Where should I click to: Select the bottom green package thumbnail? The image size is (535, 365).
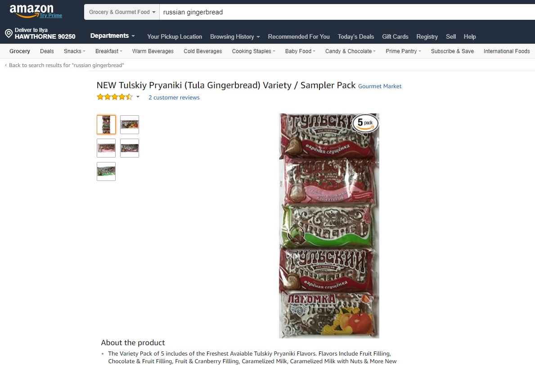pyautogui.click(x=106, y=171)
